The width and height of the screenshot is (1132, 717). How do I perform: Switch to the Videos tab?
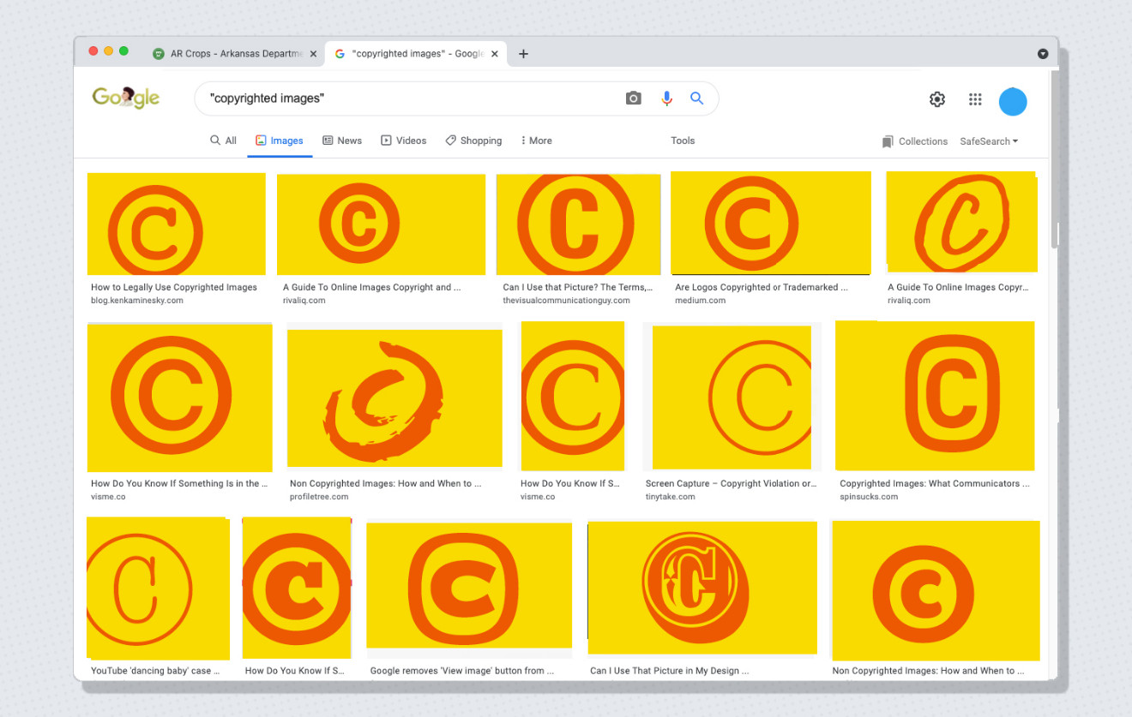[x=403, y=140]
